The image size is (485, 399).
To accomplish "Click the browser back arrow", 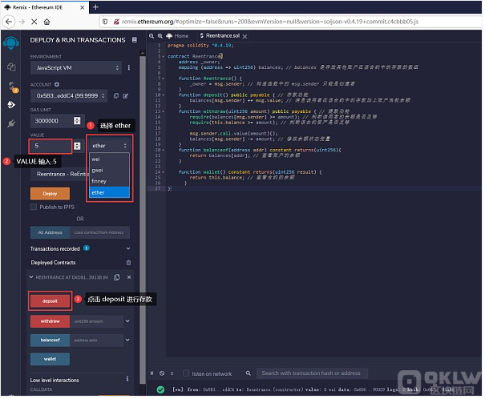I will pyautogui.click(x=9, y=22).
